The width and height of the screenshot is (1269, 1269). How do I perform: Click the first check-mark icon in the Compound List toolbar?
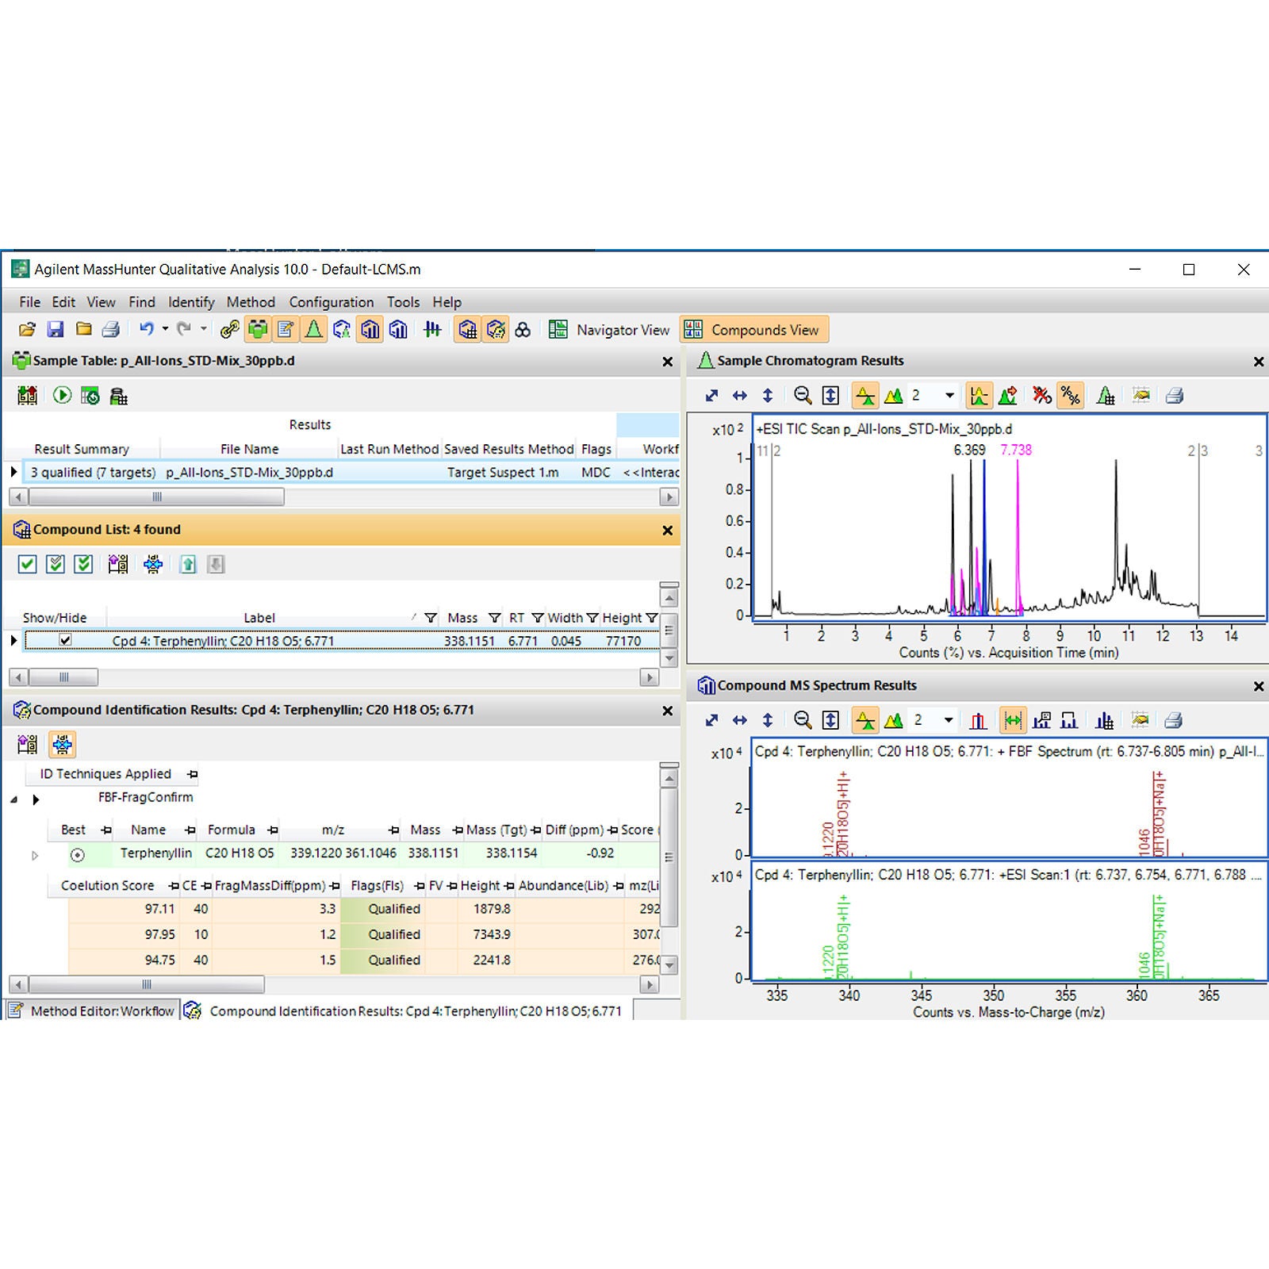pyautogui.click(x=27, y=564)
